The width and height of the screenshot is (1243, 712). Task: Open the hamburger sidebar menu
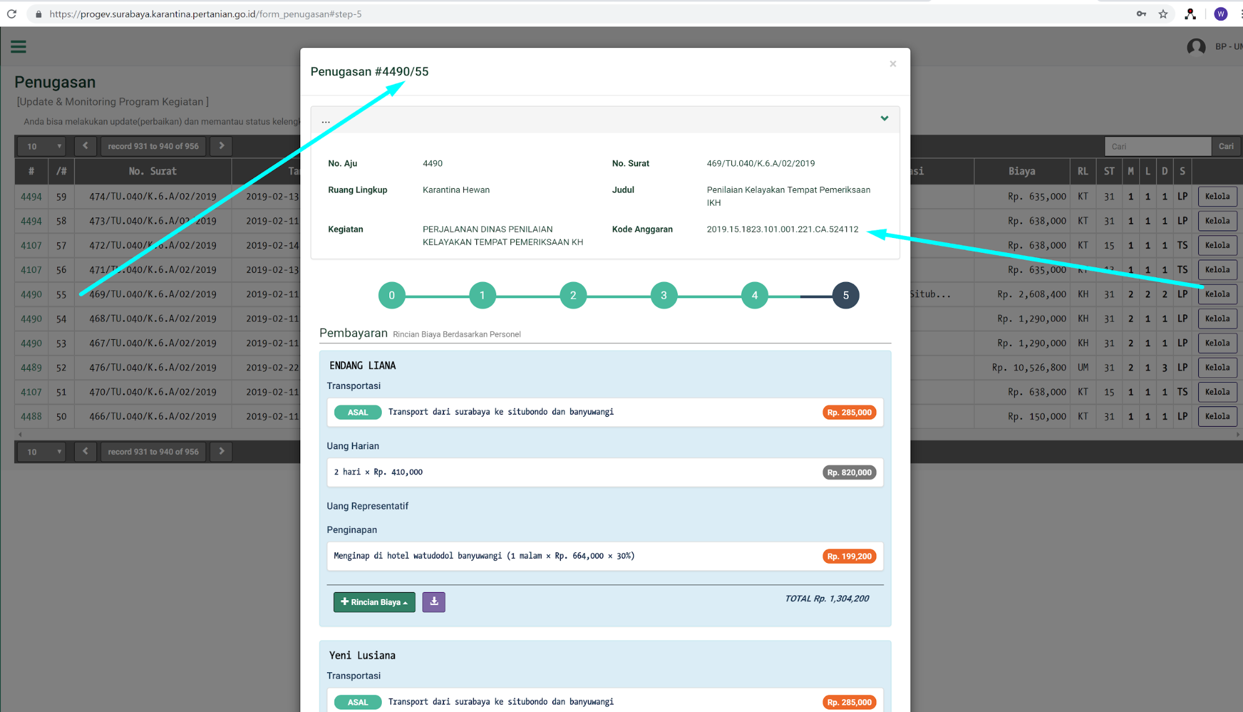tap(19, 47)
